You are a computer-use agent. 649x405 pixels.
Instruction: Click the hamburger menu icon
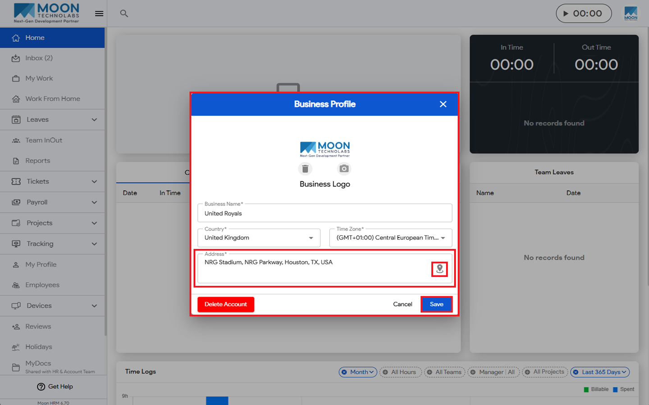click(x=99, y=13)
